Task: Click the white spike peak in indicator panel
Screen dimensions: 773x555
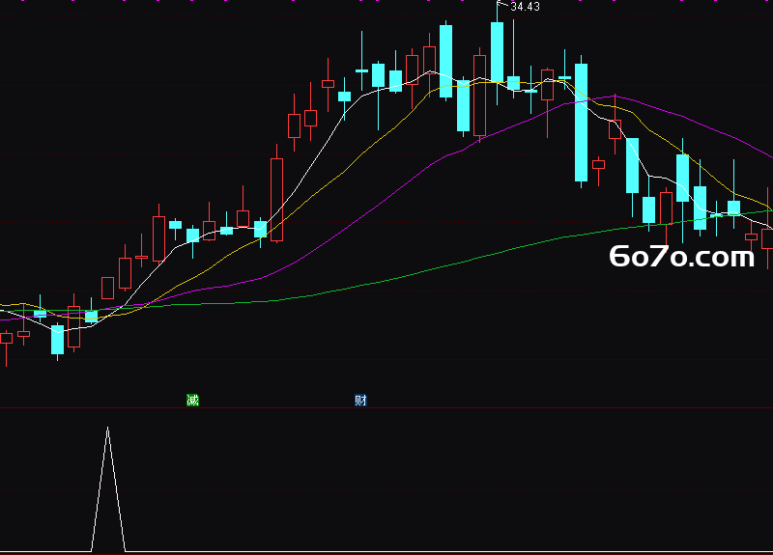Action: point(107,429)
